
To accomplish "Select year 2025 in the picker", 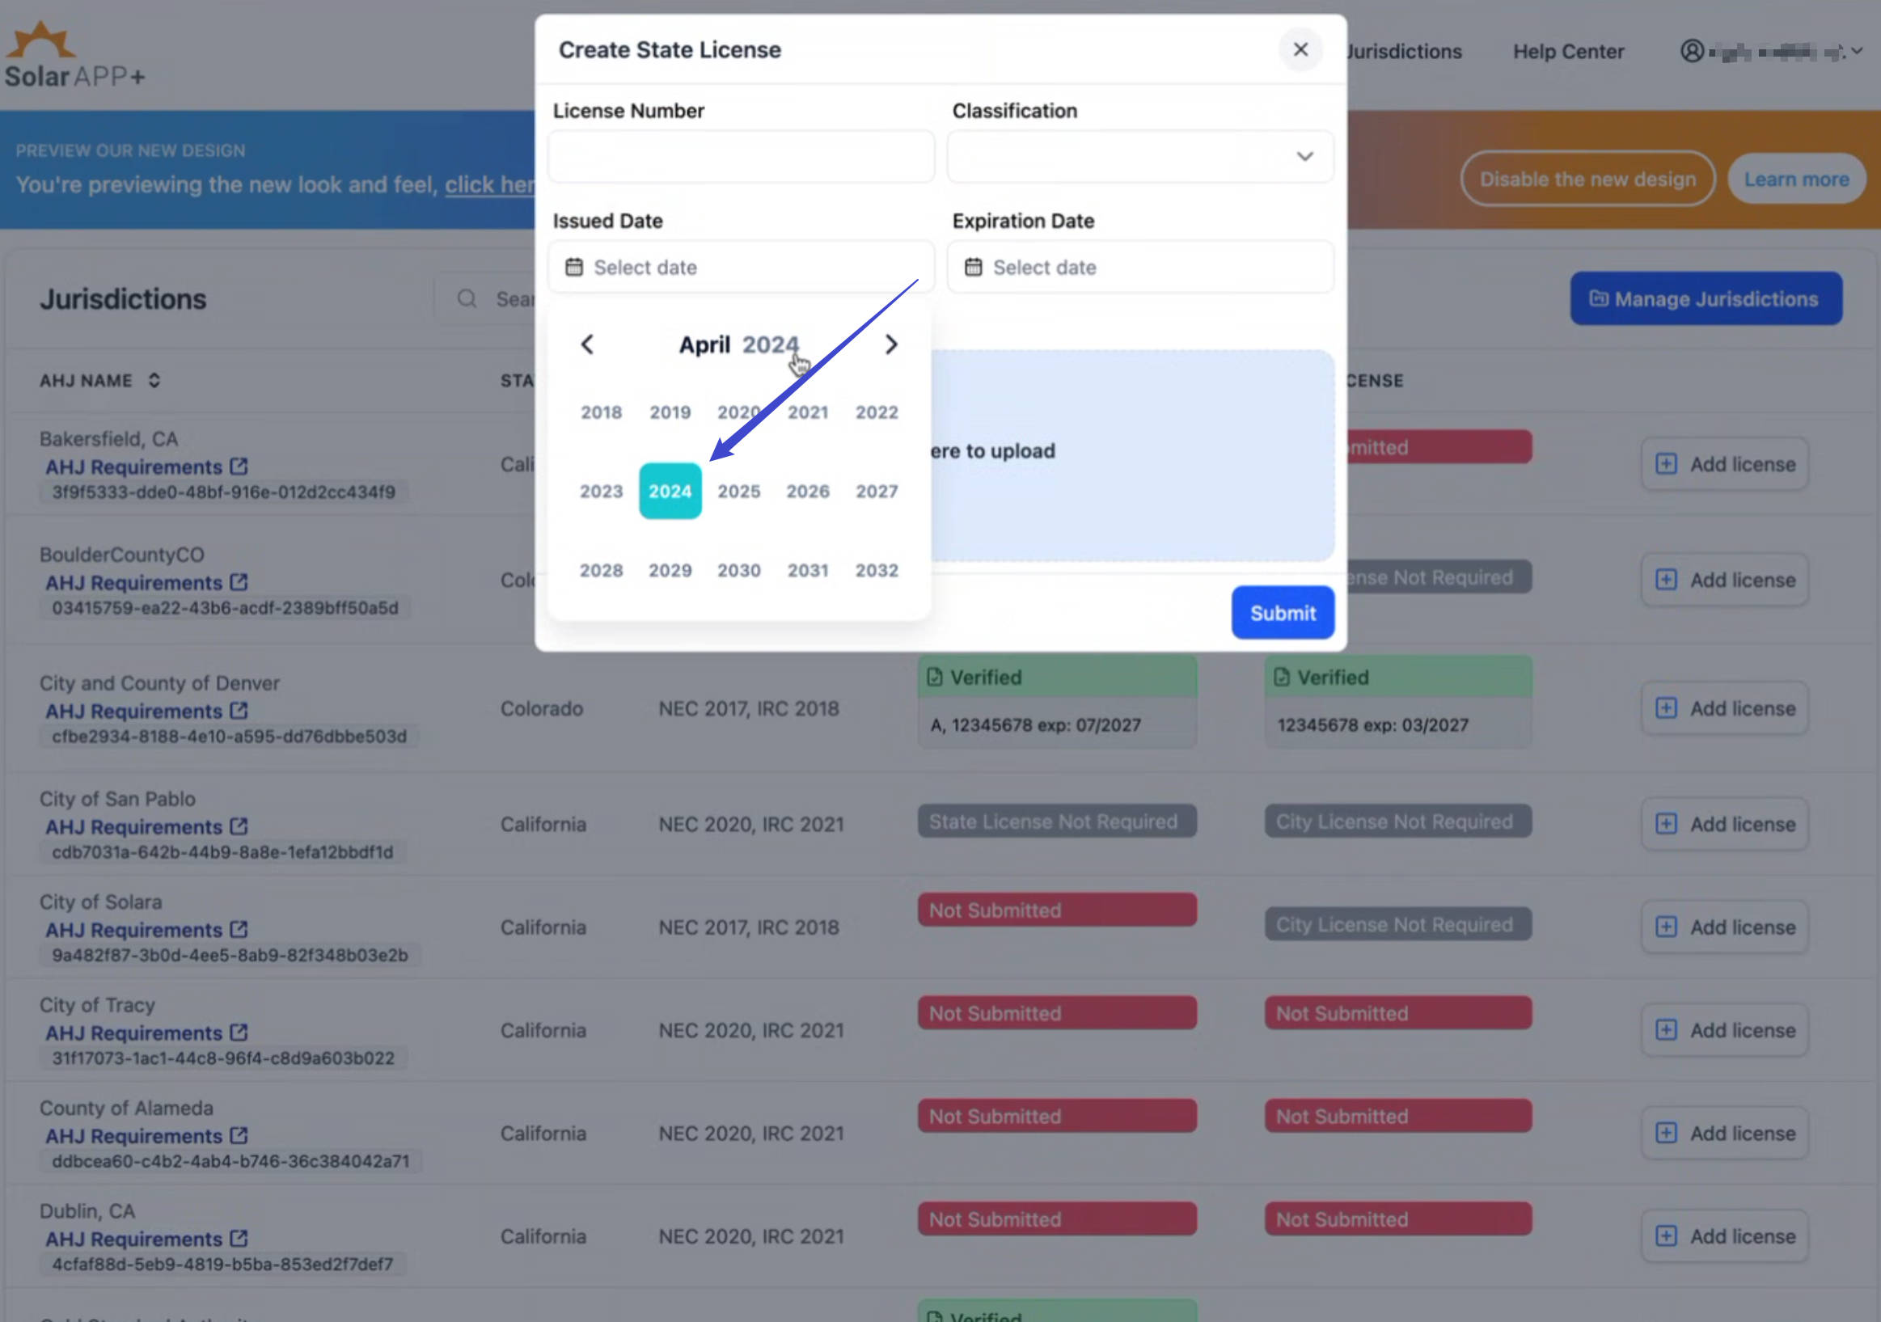I will [738, 492].
